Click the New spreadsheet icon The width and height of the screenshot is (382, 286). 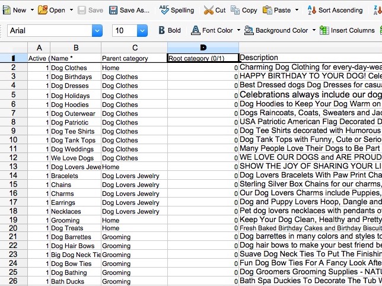point(7,10)
